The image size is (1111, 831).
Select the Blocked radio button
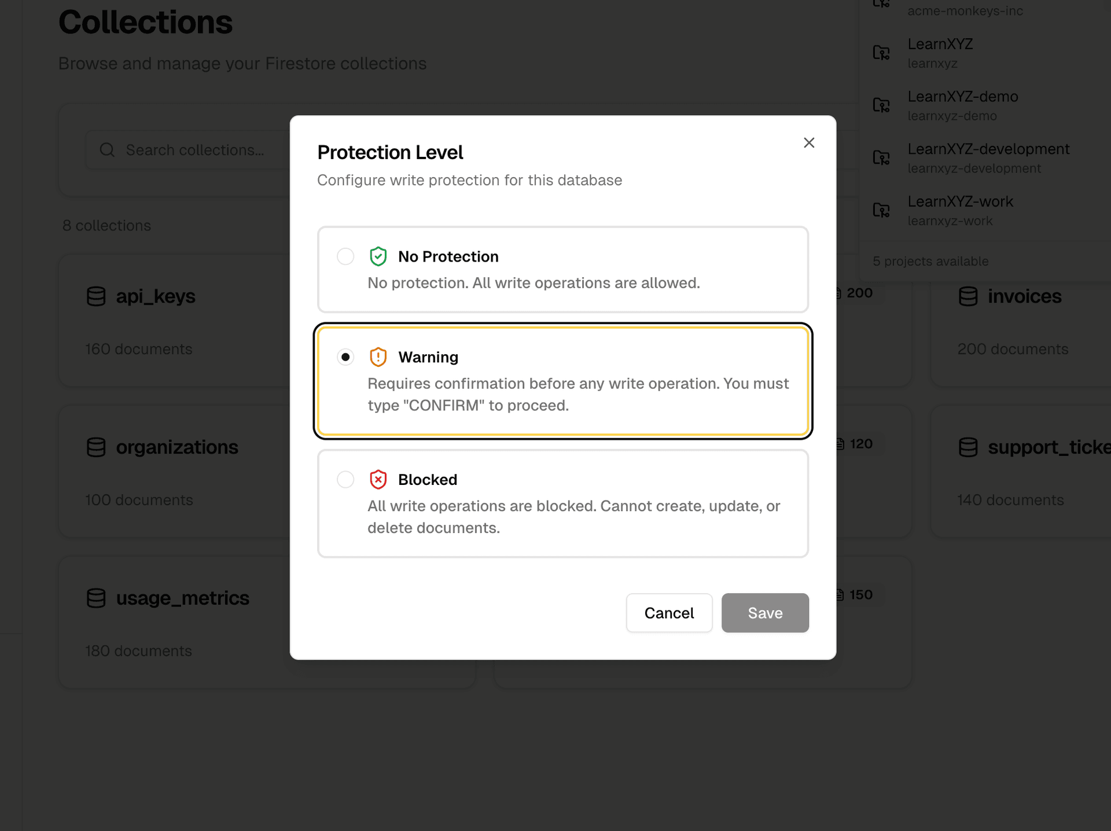pos(345,479)
